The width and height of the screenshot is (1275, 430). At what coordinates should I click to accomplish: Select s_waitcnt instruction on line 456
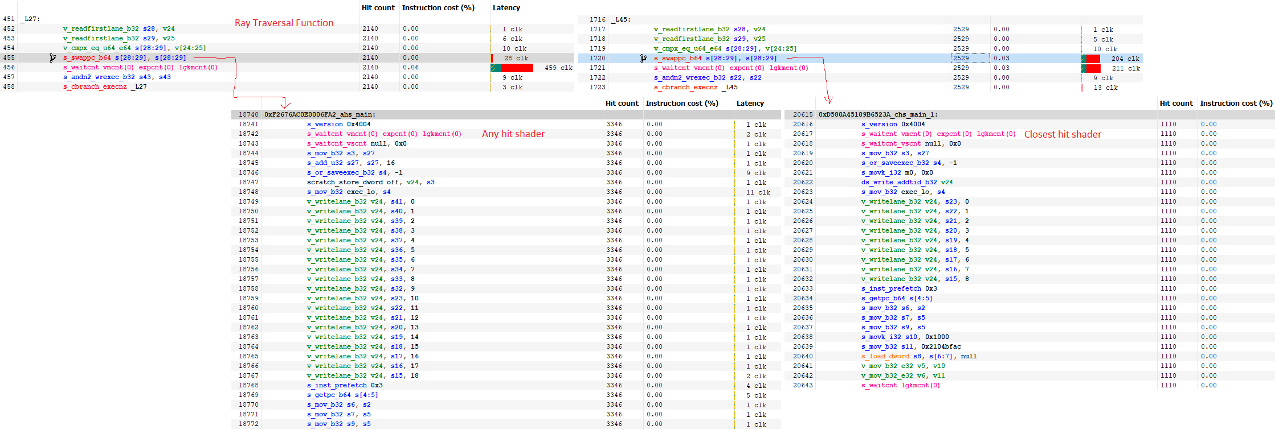pyautogui.click(x=140, y=67)
